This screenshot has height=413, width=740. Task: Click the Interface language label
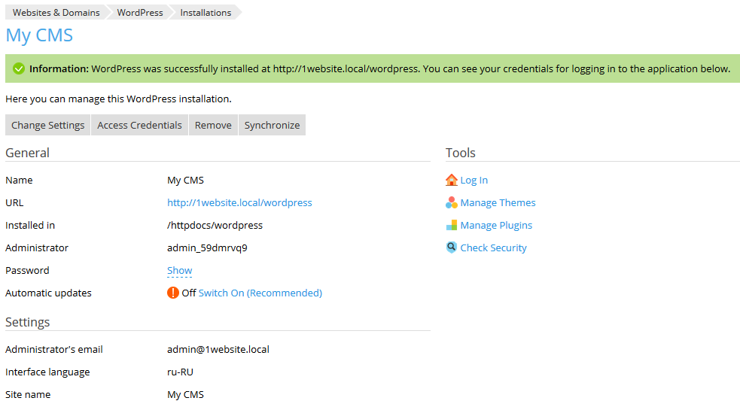pos(47,372)
